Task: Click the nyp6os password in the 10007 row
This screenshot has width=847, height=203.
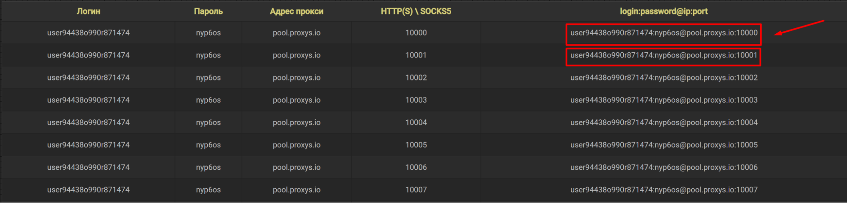Action: pyautogui.click(x=208, y=190)
